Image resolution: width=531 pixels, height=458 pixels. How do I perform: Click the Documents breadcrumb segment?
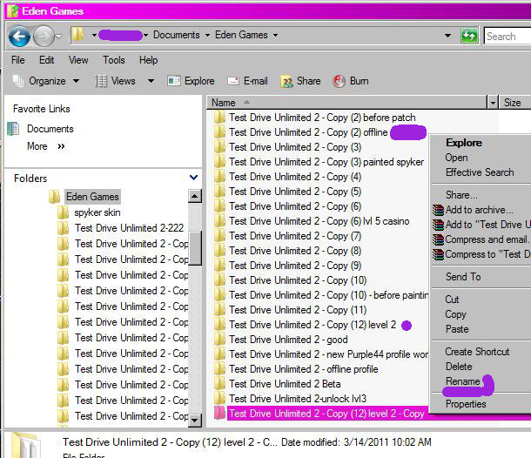(x=177, y=35)
